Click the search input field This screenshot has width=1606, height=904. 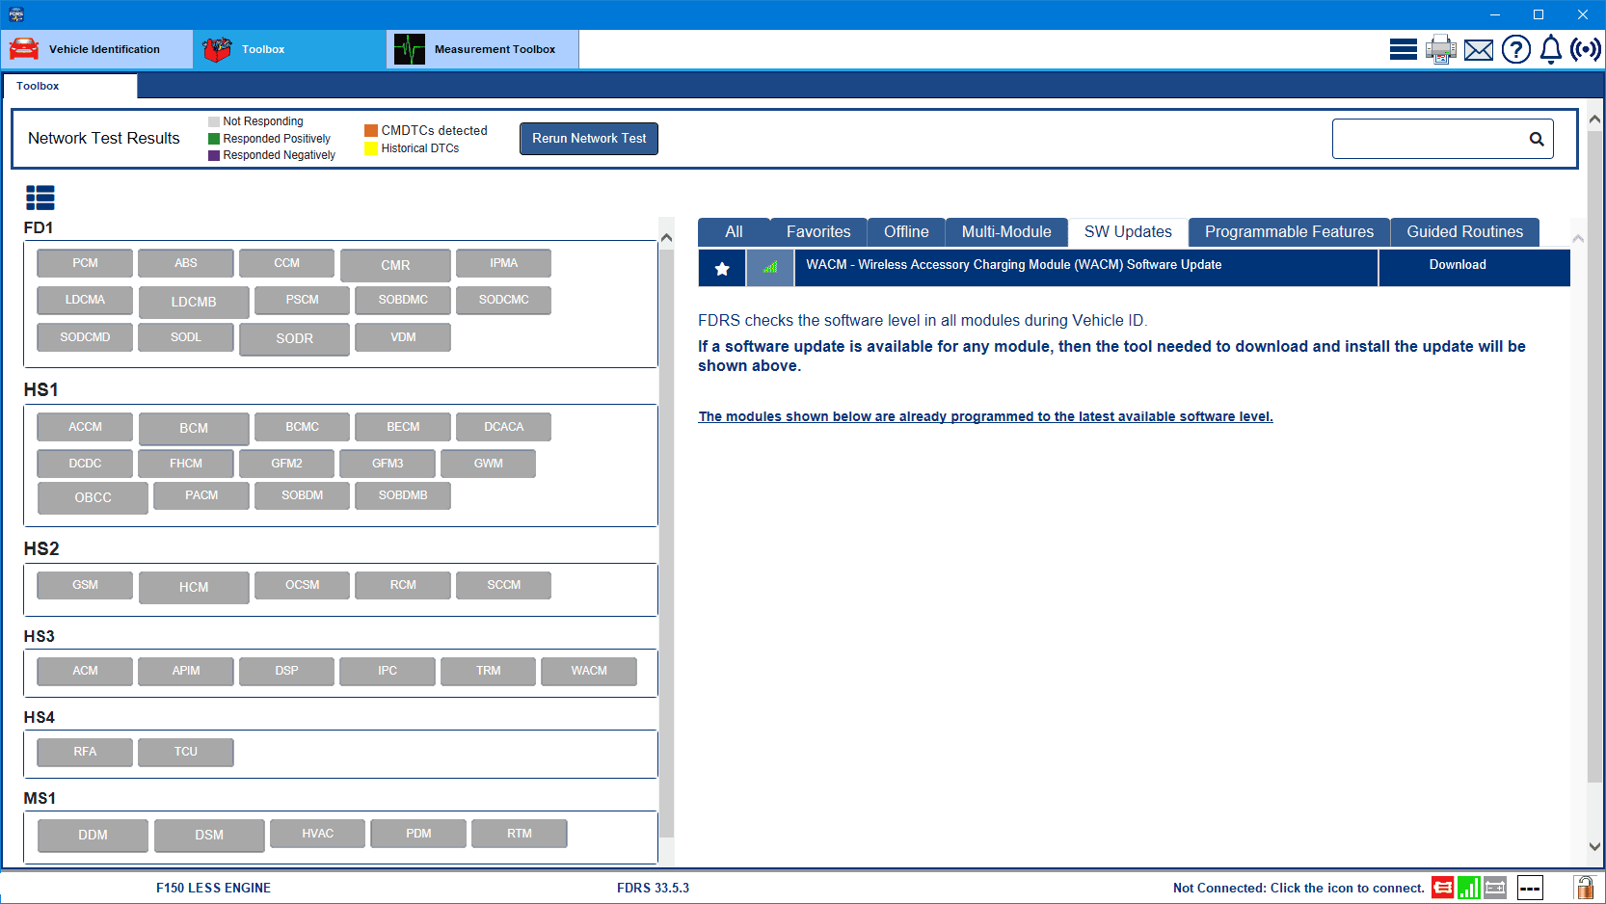[1429, 139]
